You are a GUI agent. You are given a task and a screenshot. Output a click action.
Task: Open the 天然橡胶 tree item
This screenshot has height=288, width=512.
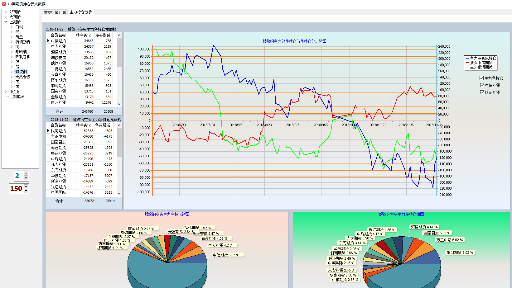click(x=23, y=77)
